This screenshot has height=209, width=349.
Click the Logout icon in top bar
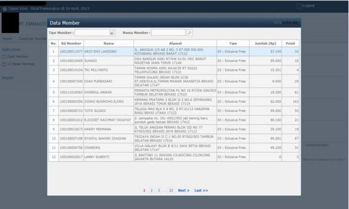(x=299, y=6)
